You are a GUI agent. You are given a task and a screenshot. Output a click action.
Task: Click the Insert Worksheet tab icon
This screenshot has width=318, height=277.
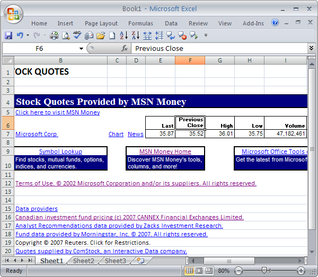tap(141, 261)
